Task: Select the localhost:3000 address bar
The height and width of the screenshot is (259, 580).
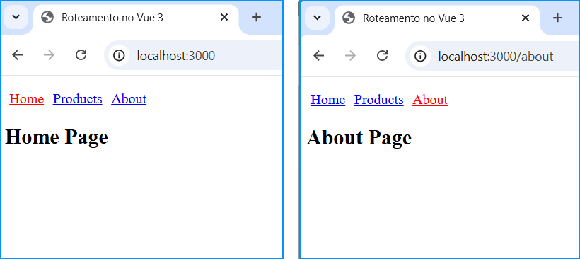Action: pyautogui.click(x=194, y=55)
